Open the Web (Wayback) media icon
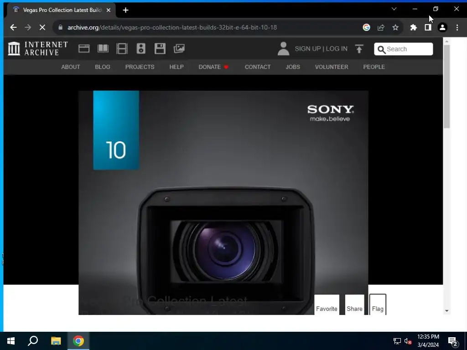Image resolution: width=467 pixels, height=350 pixels. point(84,48)
